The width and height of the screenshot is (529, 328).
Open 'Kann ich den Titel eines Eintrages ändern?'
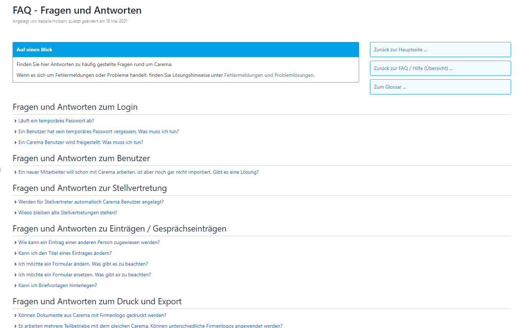click(65, 253)
